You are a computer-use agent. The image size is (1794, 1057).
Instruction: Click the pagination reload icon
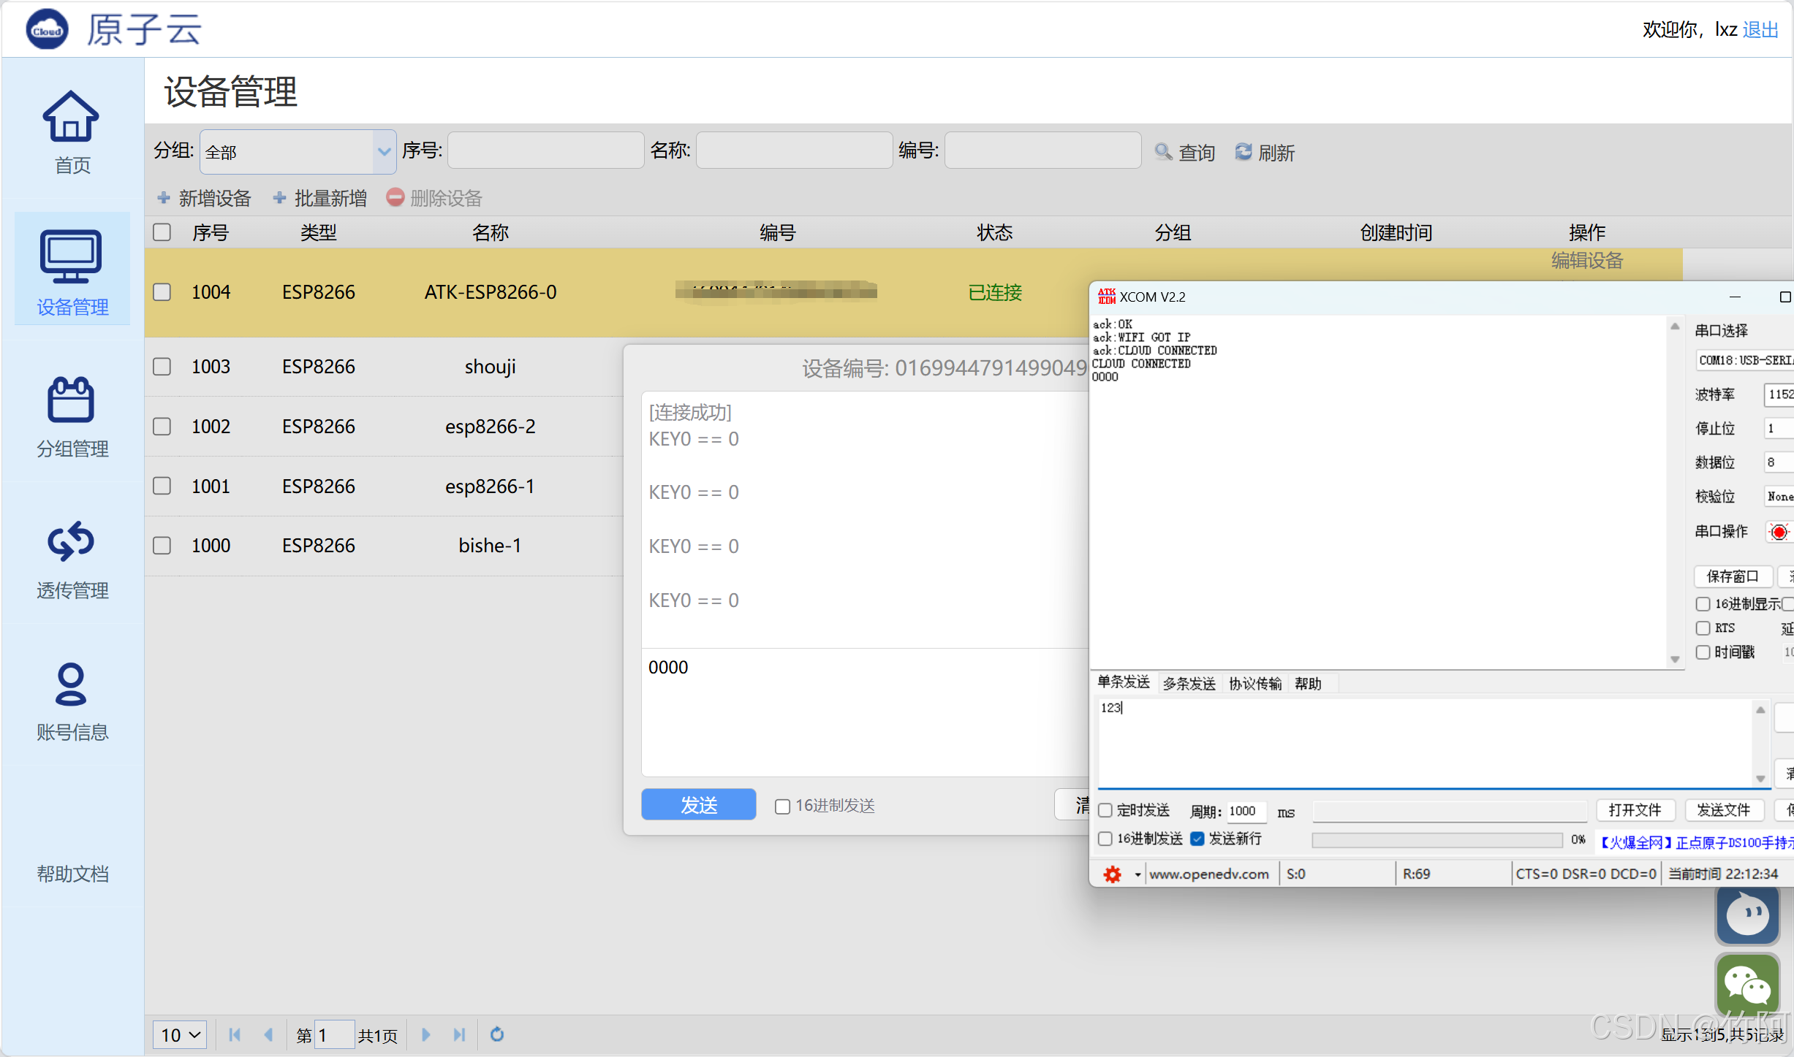click(x=497, y=1034)
